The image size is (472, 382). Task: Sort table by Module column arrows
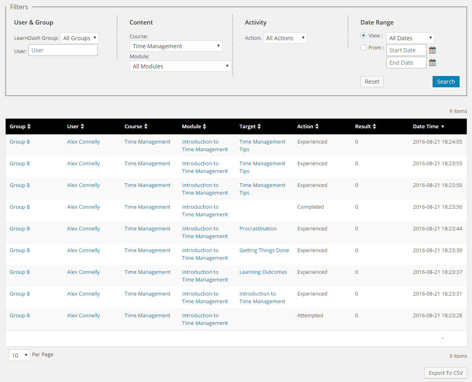(204, 127)
